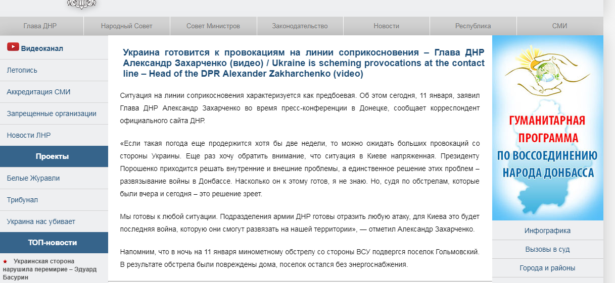Open Запрещенные организации link
Viewport: 615px width, 283px height.
click(52, 114)
